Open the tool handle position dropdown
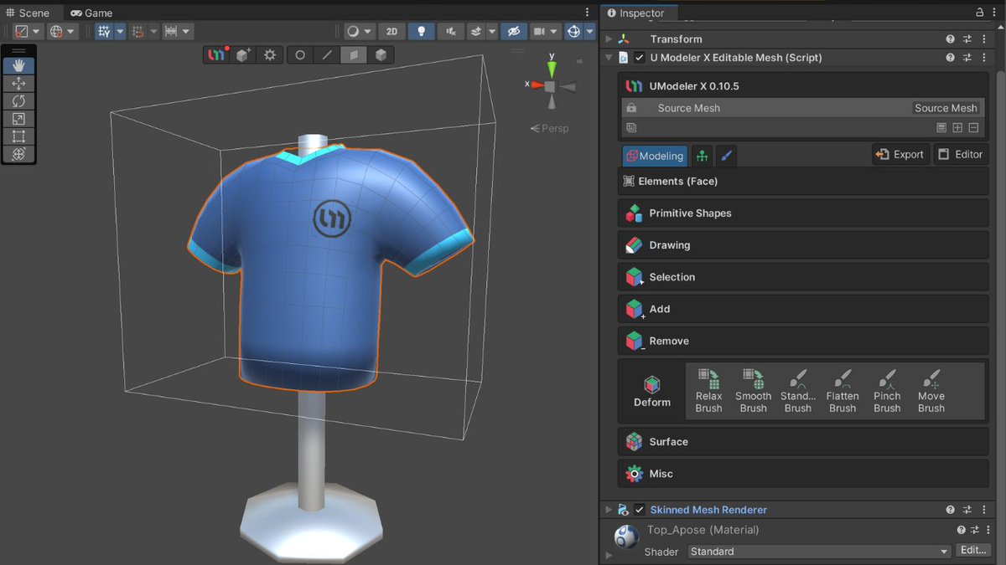1006x565 pixels. point(28,31)
